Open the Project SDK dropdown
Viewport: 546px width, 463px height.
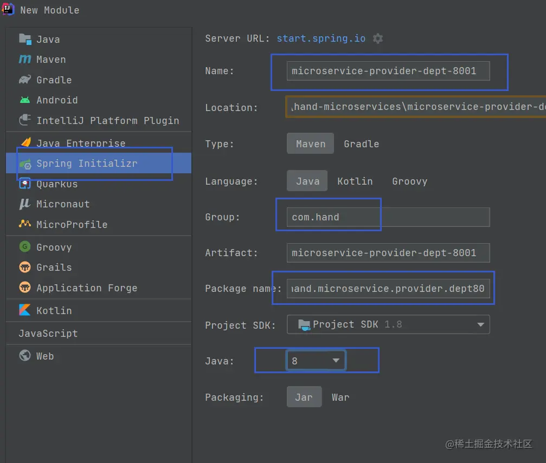(x=388, y=324)
